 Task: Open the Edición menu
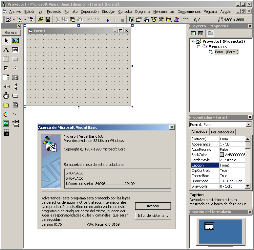coord(30,12)
